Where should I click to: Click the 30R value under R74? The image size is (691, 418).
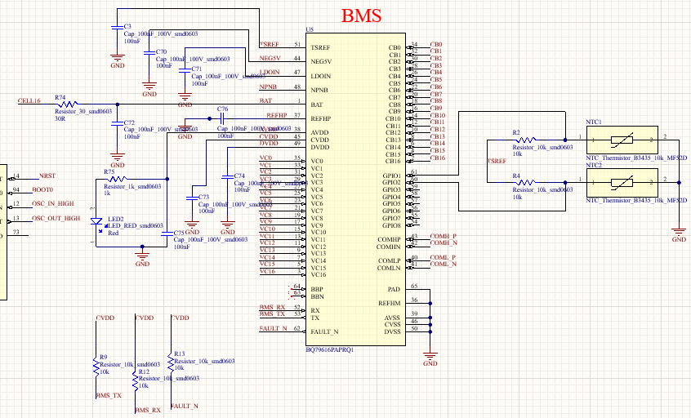pyautogui.click(x=60, y=119)
